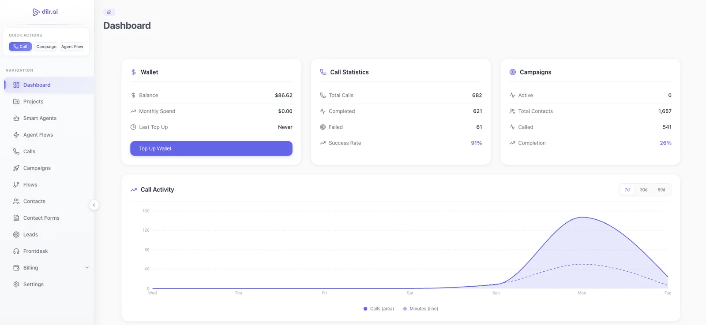Image resolution: width=706 pixels, height=325 pixels.
Task: Click the Frontdesk headset icon
Action: [16, 251]
